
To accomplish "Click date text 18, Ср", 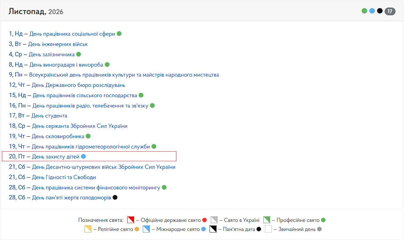I will pos(17,126).
